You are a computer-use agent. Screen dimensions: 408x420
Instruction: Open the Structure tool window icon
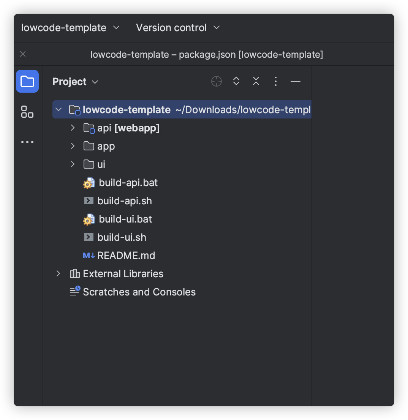27,112
